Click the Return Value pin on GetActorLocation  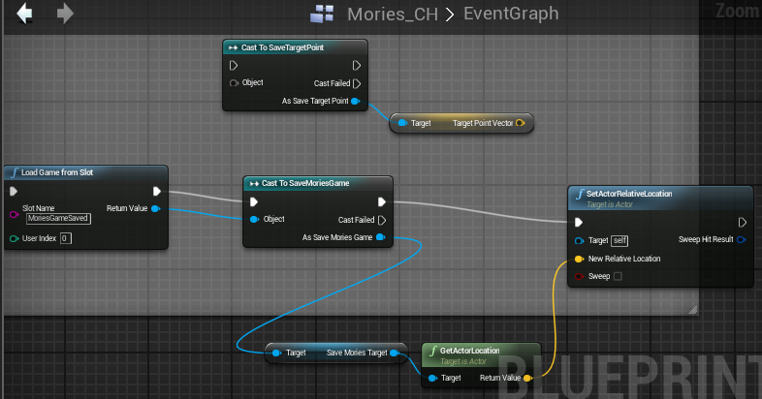coord(527,378)
